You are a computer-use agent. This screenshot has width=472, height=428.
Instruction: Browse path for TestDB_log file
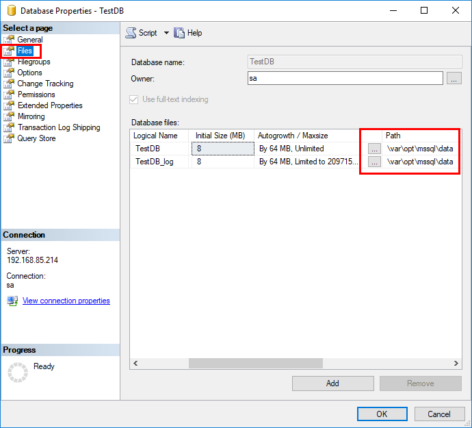tap(374, 162)
